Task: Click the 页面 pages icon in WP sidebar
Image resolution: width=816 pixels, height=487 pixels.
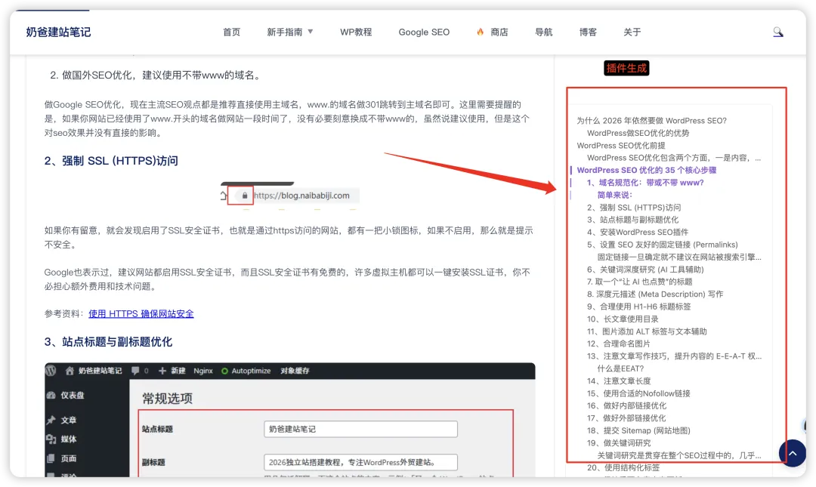Action: 51,458
